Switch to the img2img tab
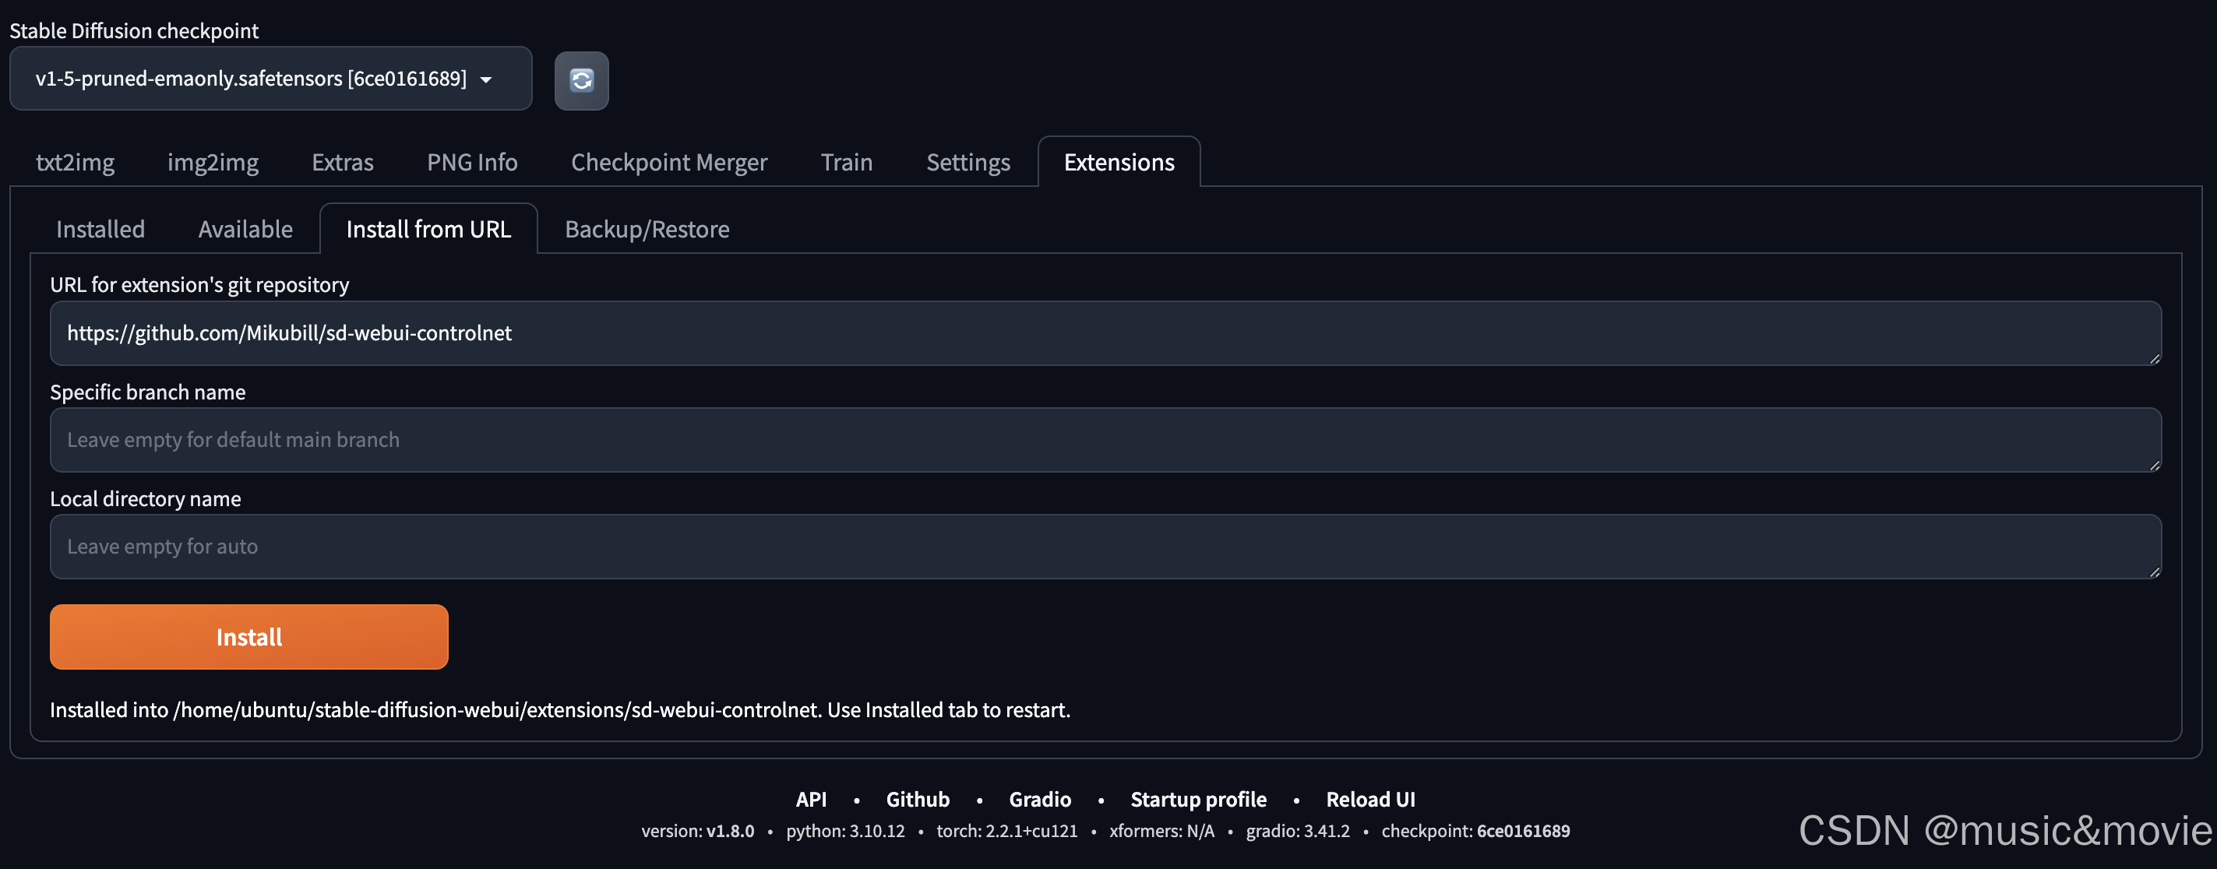The image size is (2217, 869). coord(213,162)
